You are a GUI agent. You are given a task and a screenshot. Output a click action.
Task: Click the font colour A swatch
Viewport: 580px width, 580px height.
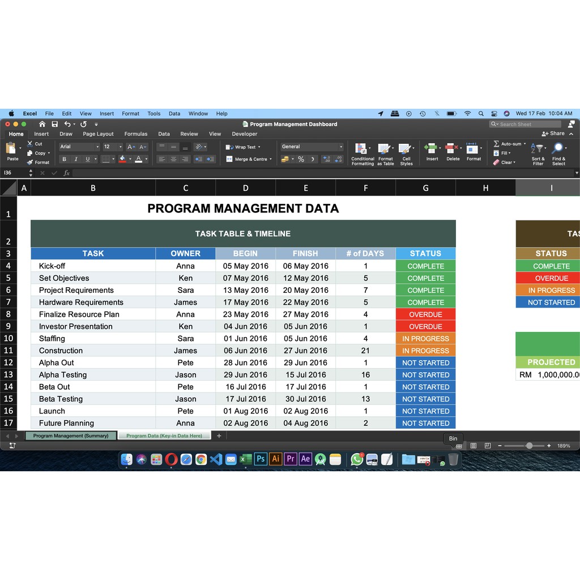click(139, 159)
